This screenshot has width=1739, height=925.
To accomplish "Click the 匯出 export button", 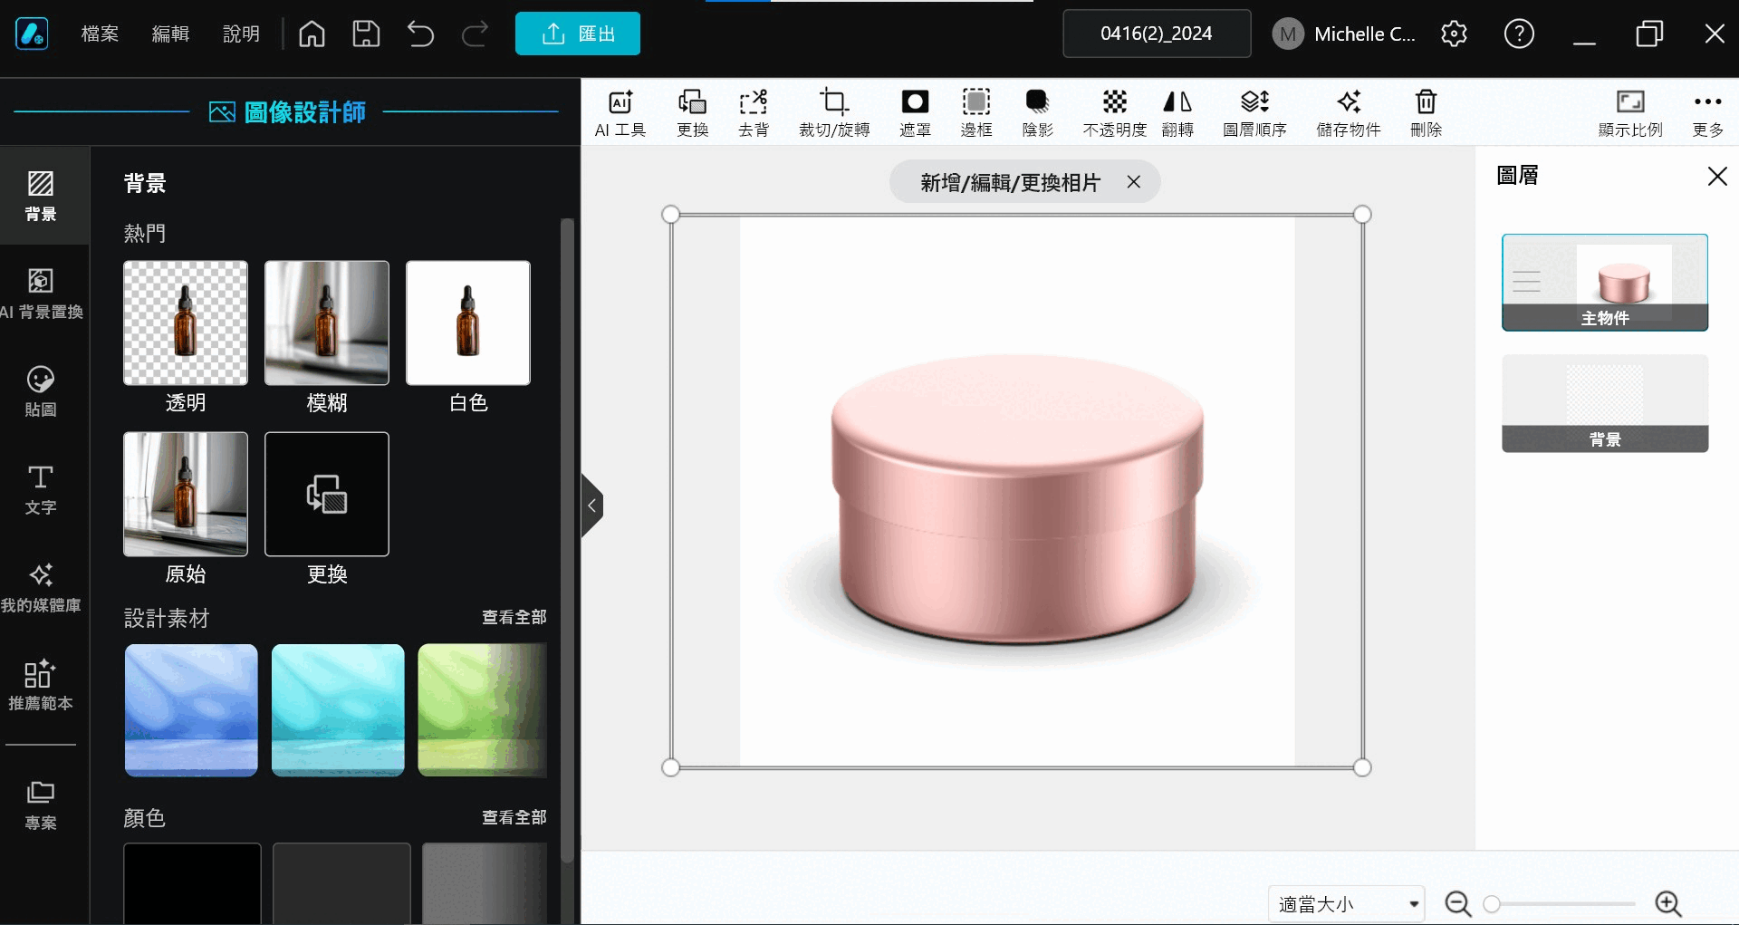I will click(x=577, y=34).
